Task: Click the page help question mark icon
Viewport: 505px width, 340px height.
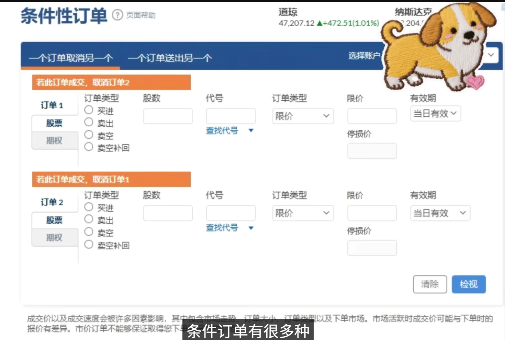Action: point(117,15)
